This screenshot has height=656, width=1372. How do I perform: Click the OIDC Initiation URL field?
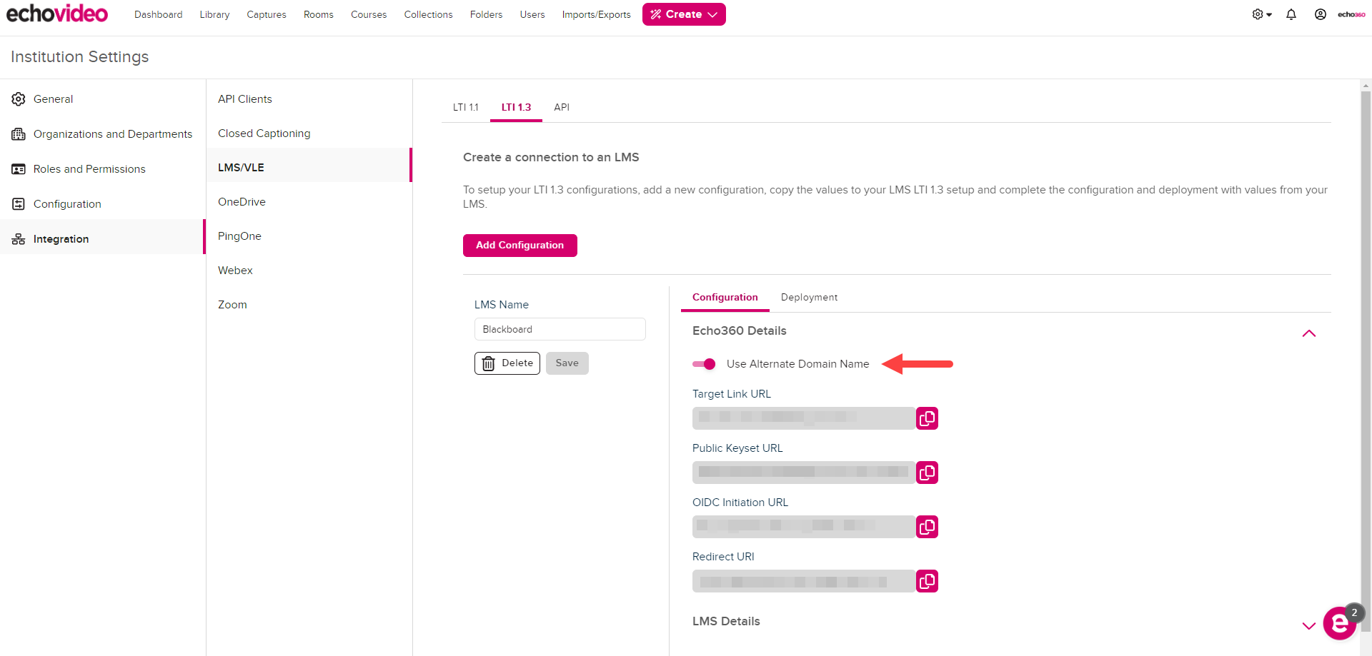pos(804,527)
